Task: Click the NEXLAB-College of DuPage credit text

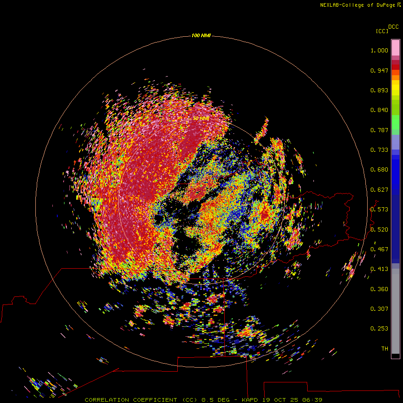Action: pos(357,5)
